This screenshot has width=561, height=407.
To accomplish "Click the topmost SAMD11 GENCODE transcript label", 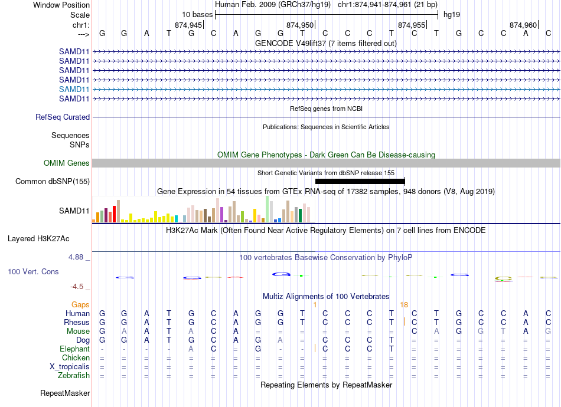I will pyautogui.click(x=74, y=51).
